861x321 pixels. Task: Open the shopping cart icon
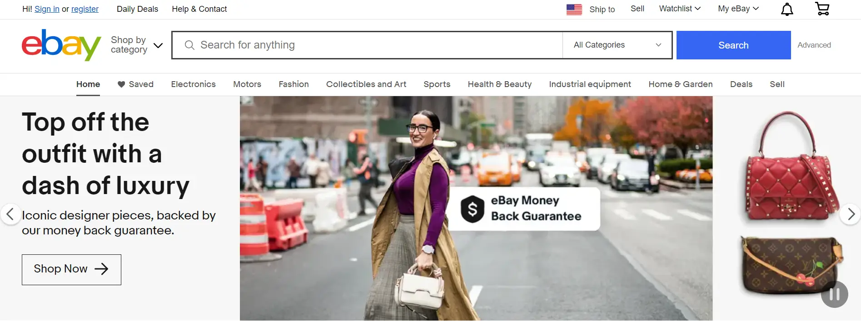tap(822, 9)
